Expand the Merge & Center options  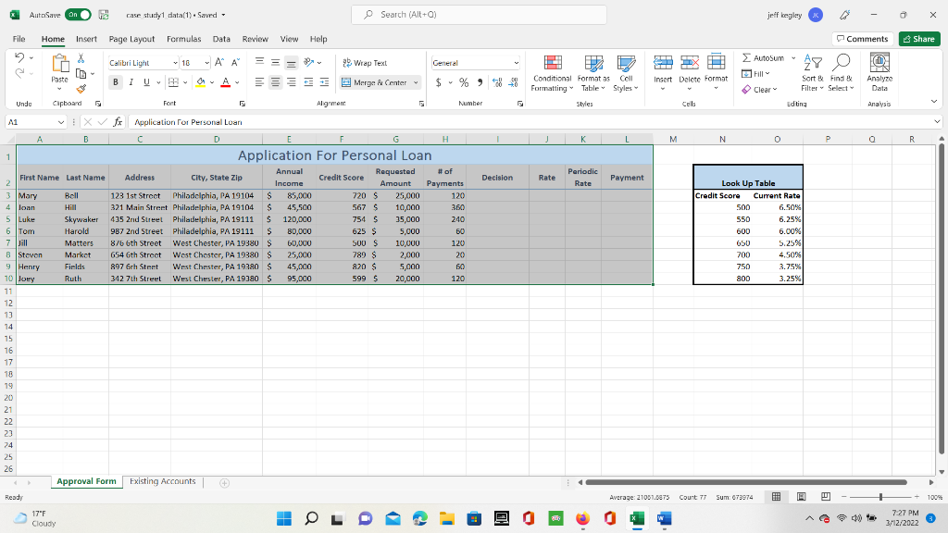(414, 82)
